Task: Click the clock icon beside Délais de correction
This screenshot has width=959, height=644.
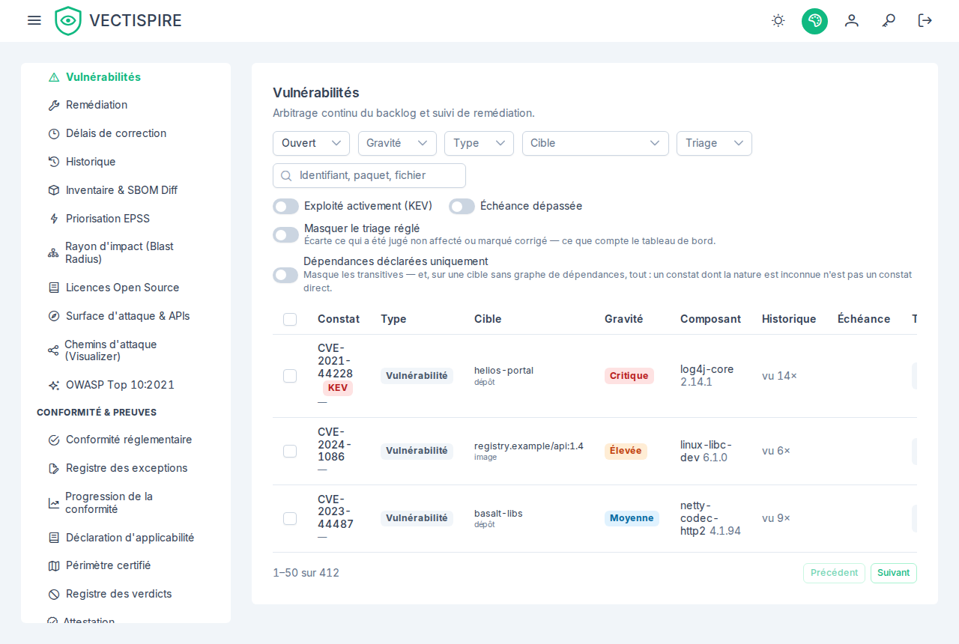Action: click(x=54, y=134)
